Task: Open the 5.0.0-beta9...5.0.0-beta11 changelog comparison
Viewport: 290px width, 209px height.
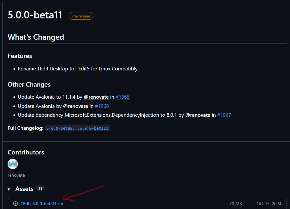Action: (x=77, y=128)
